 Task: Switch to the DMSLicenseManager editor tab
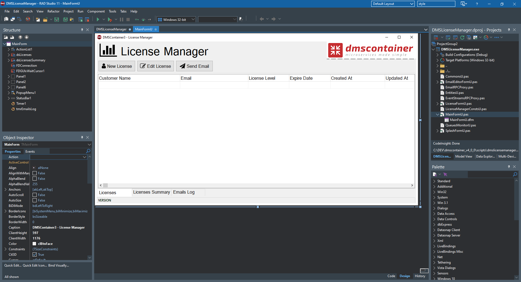(x=113, y=29)
